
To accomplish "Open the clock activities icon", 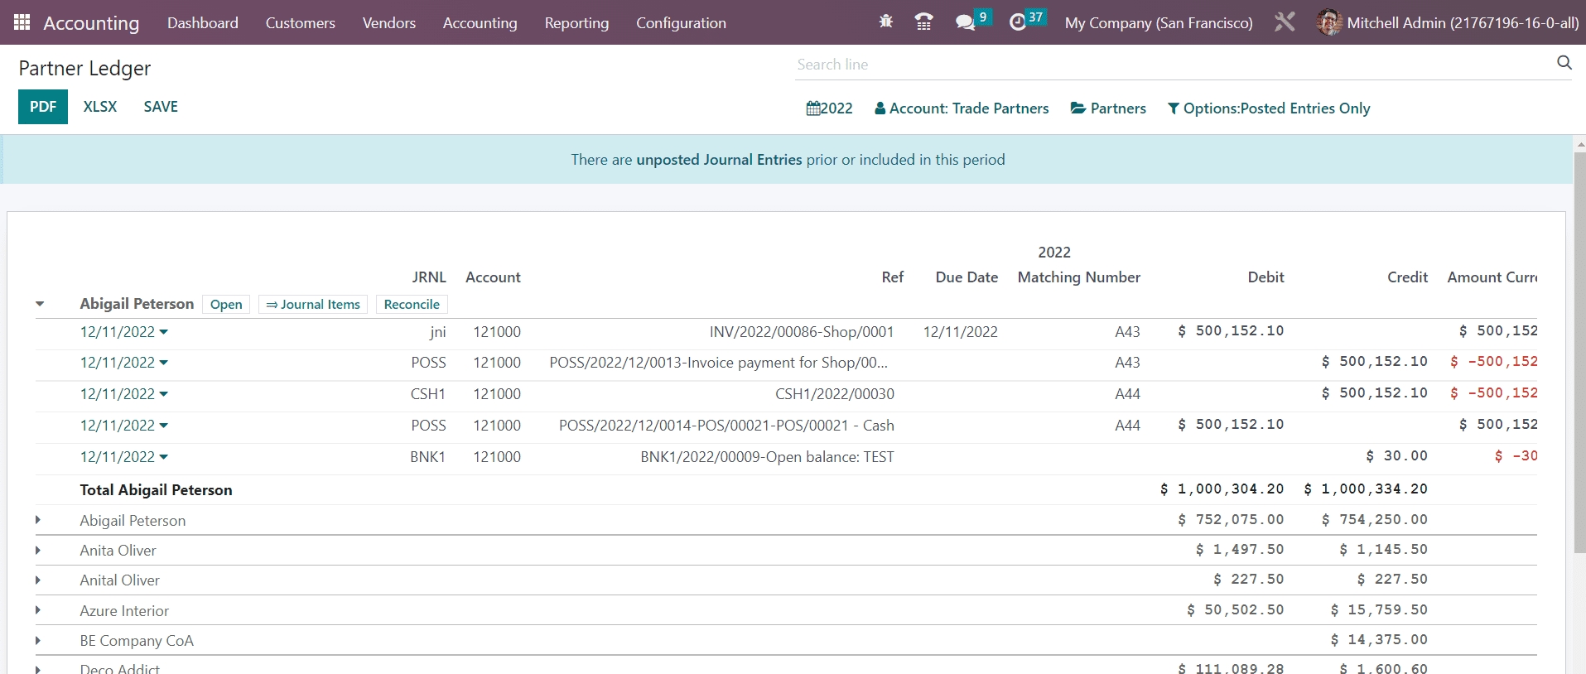I will point(1018,22).
